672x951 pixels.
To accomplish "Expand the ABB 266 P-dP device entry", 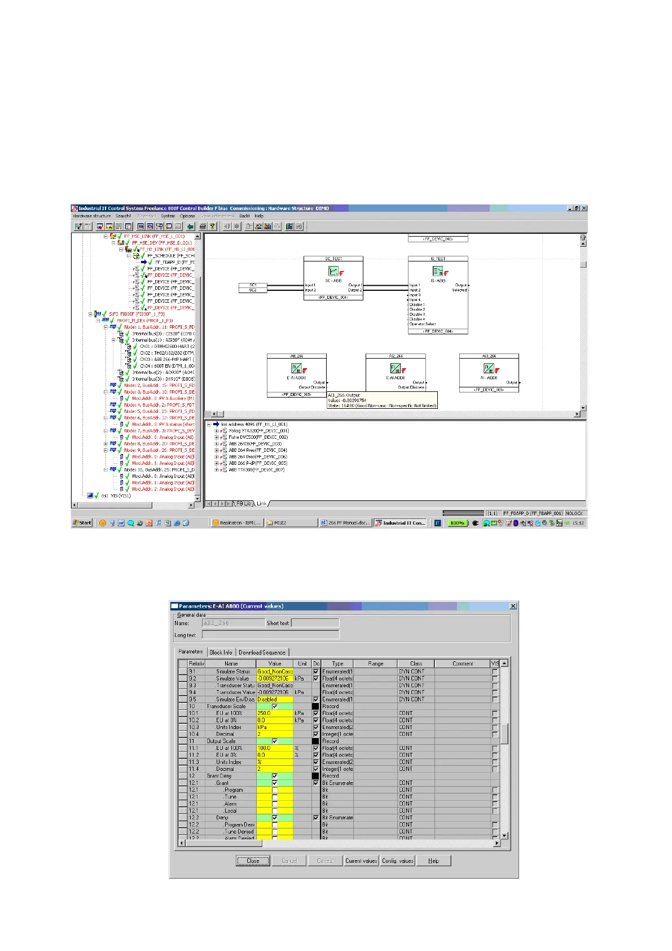I will (x=217, y=463).
